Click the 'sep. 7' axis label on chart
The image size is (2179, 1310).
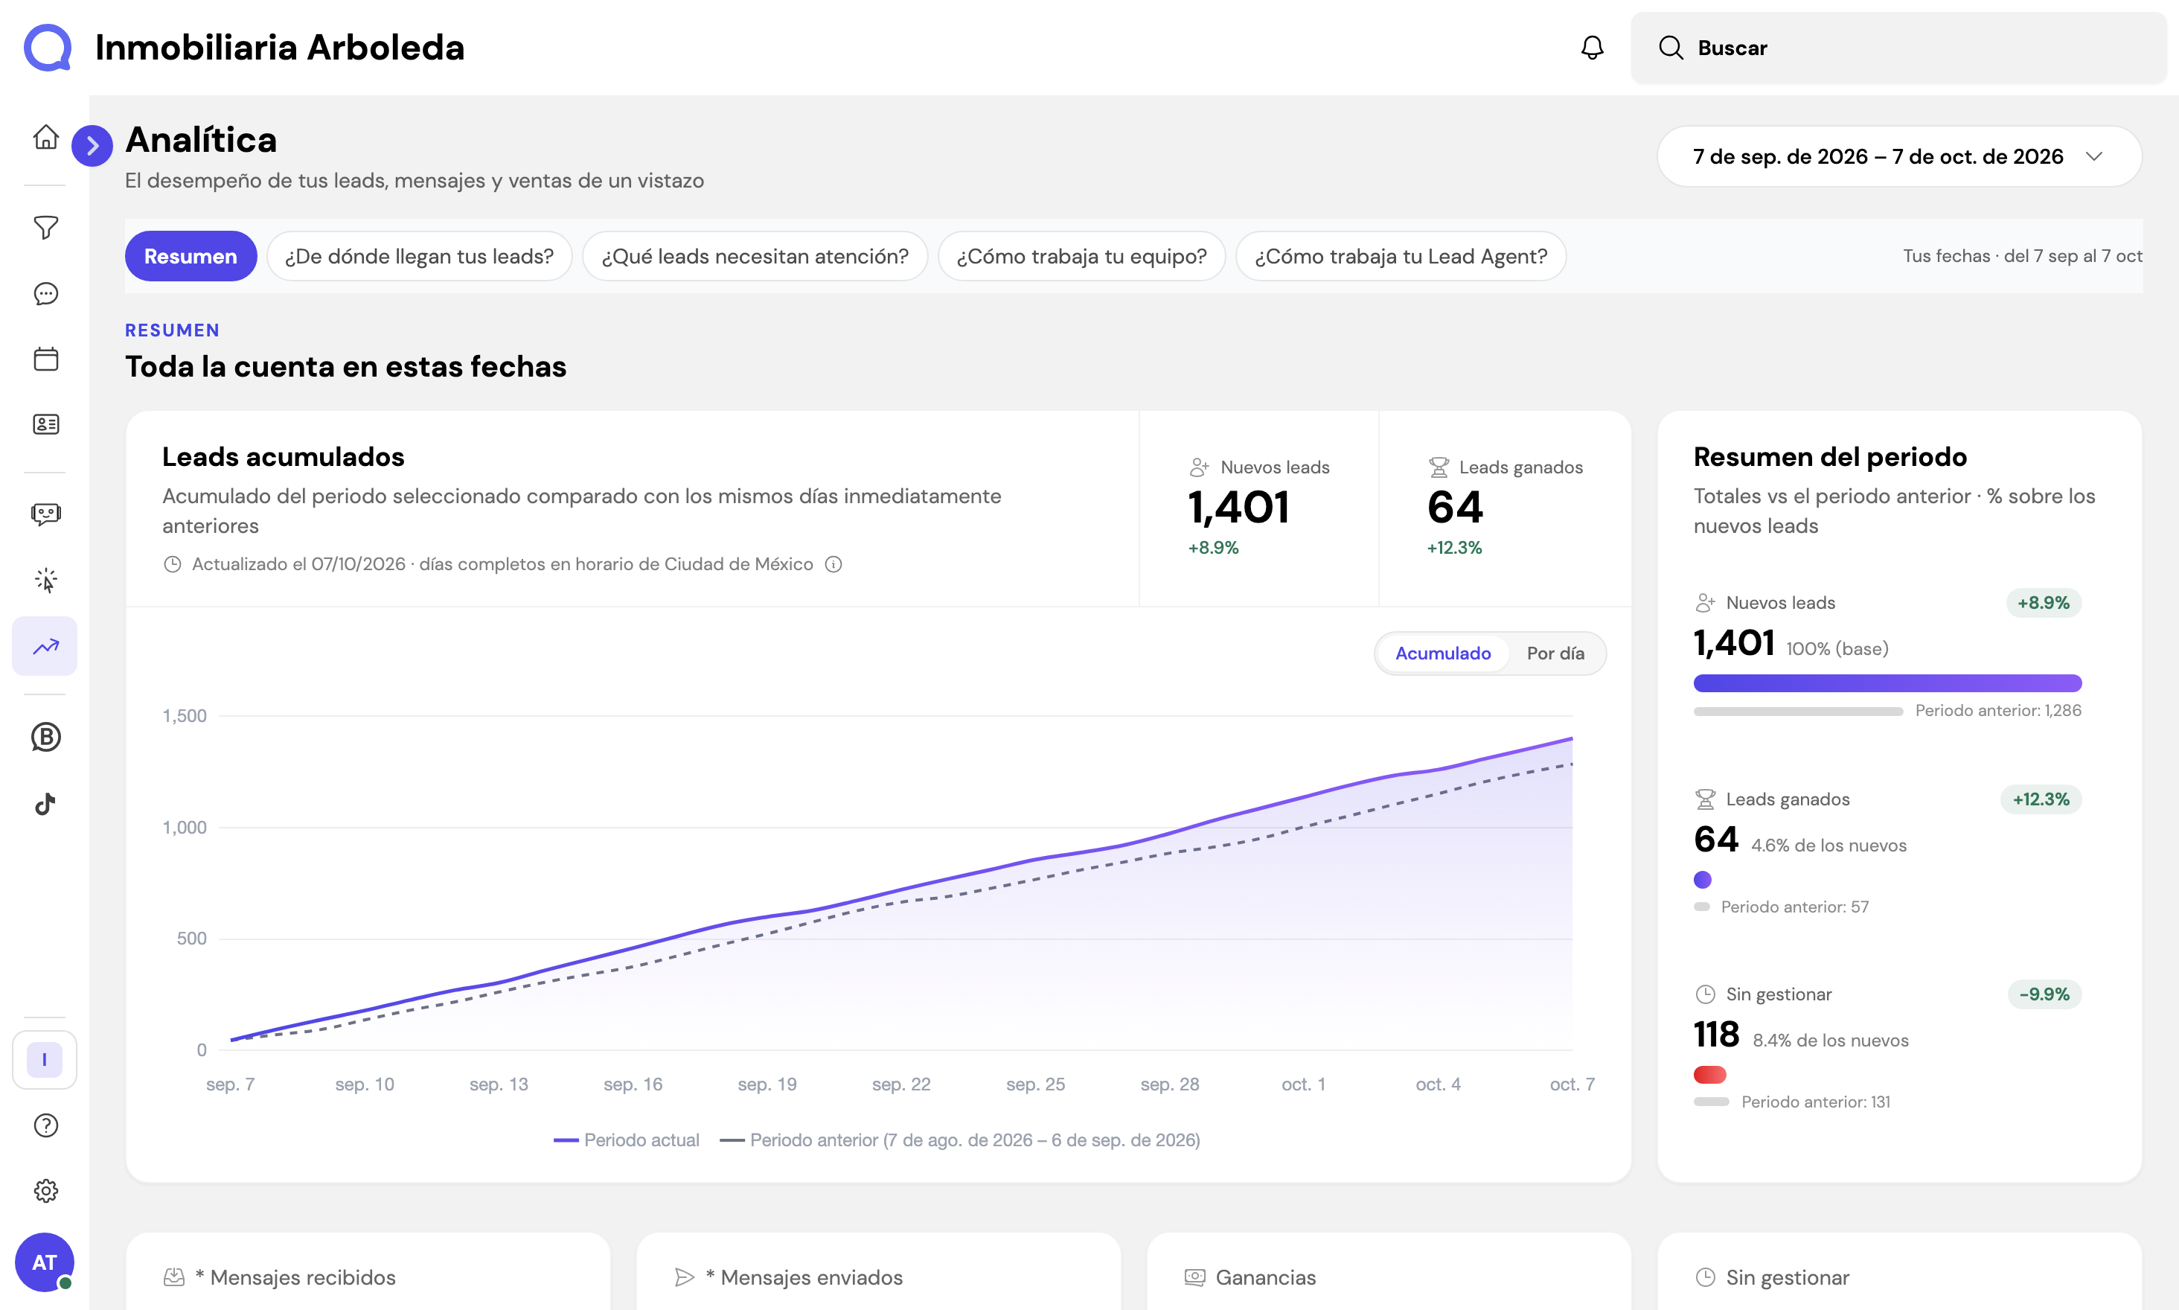(x=231, y=1085)
